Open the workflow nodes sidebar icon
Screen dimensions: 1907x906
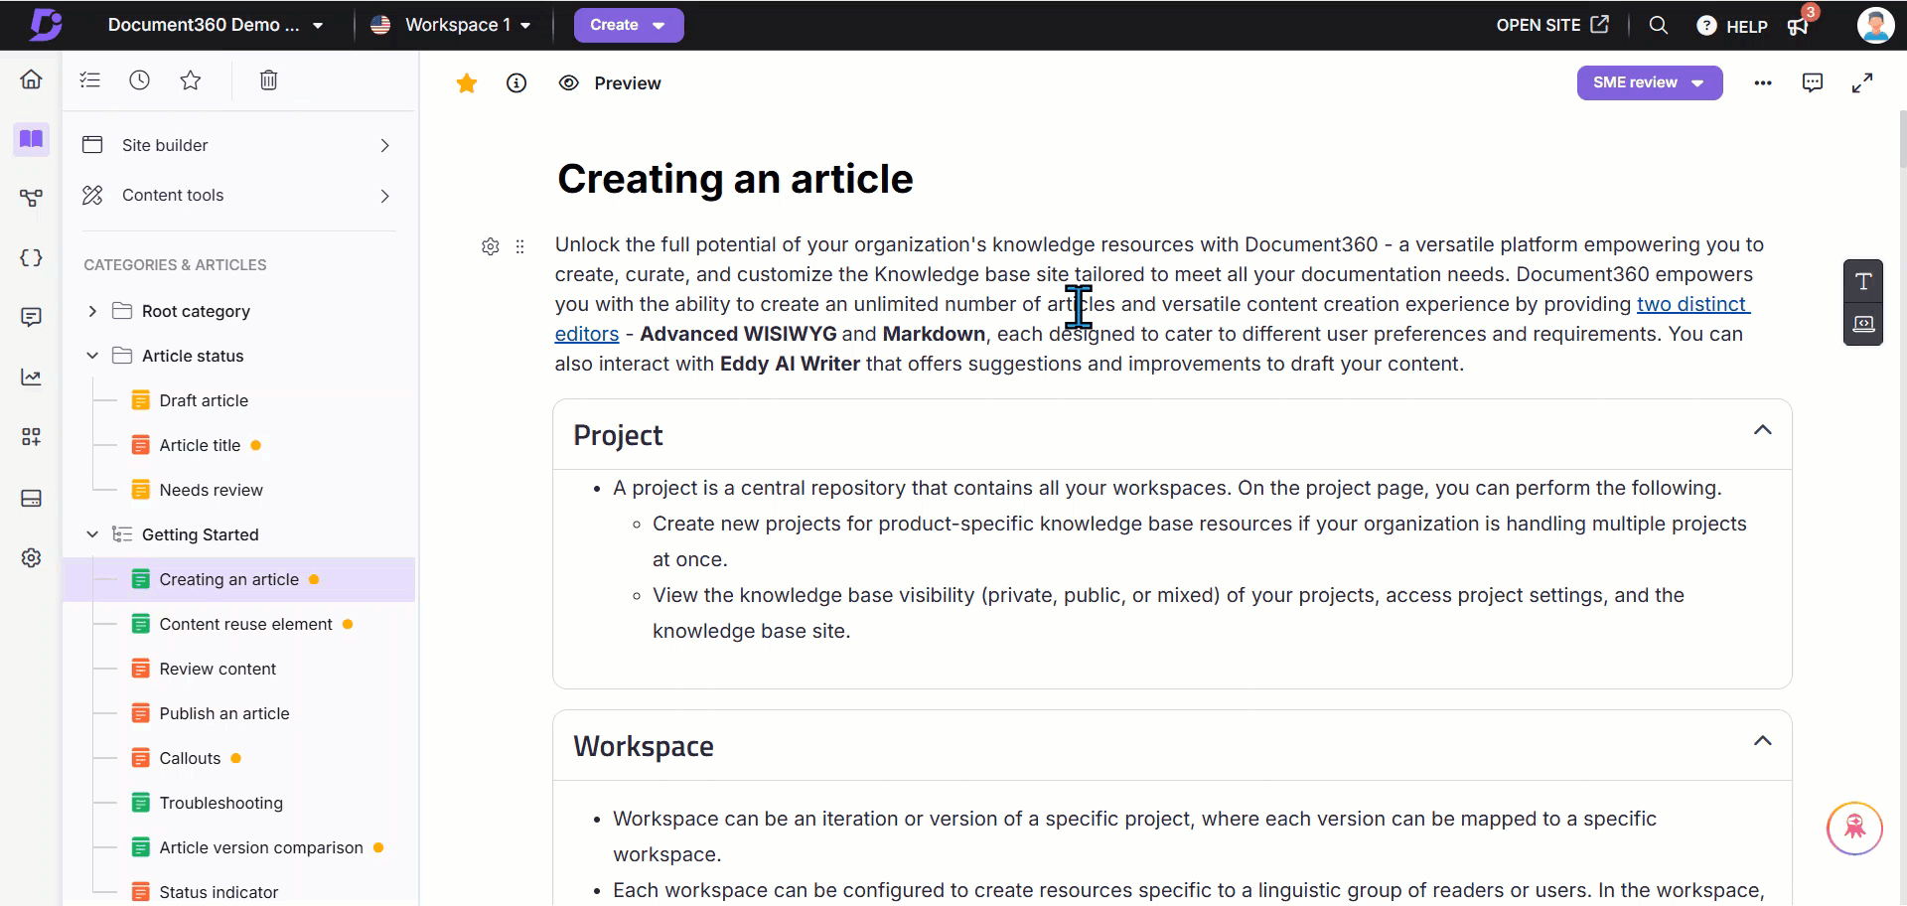click(x=32, y=199)
